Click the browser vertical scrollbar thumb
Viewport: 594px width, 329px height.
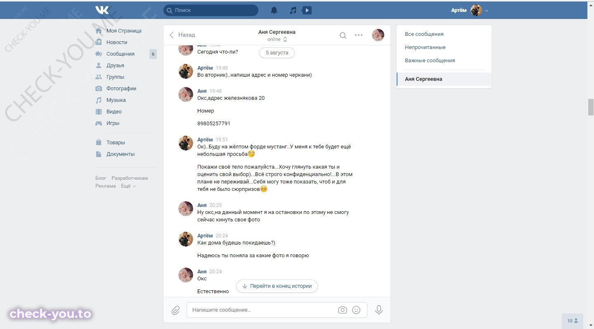[591, 107]
